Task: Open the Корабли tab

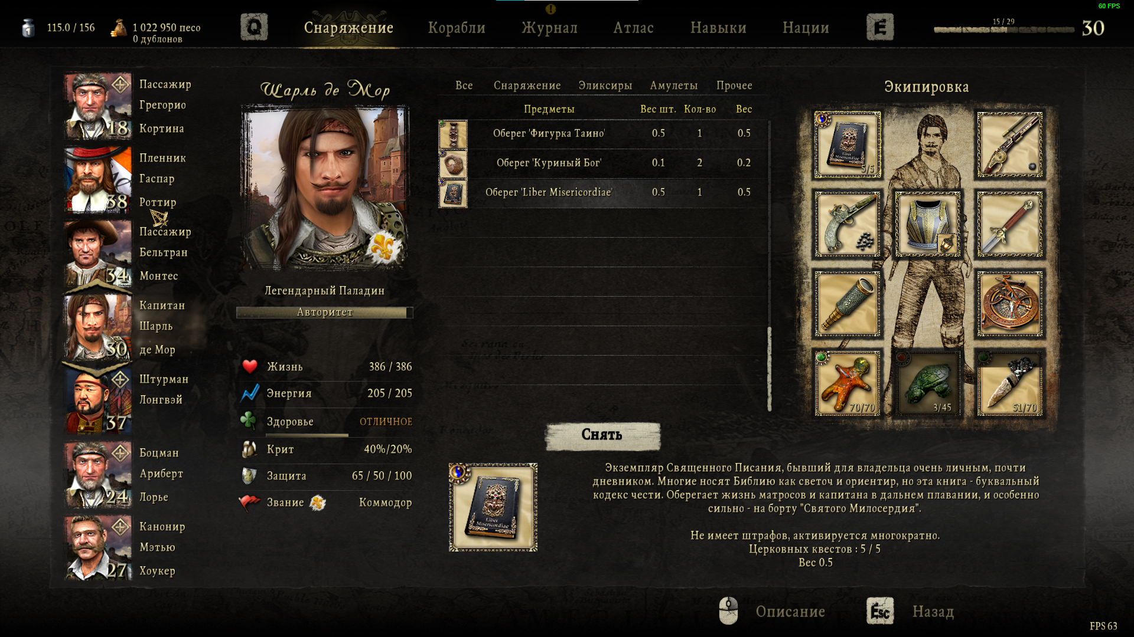Action: (x=457, y=28)
